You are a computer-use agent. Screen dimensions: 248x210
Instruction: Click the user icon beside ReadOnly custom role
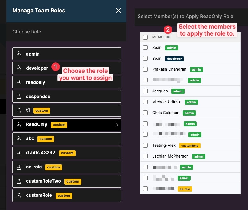(19, 125)
